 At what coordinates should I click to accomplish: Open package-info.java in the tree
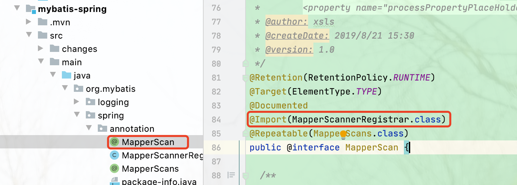[x=159, y=182]
